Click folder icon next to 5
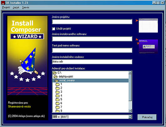The width and height of the screenshot is (166, 127). point(58,99)
